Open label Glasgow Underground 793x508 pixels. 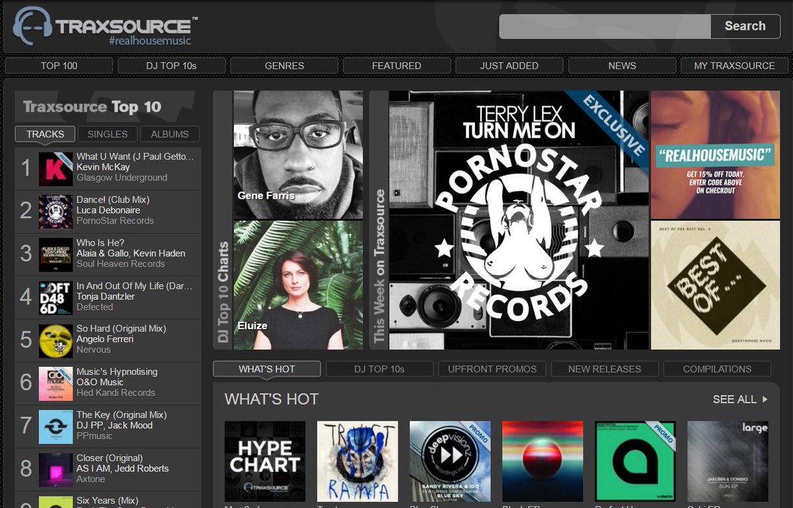coord(122,178)
